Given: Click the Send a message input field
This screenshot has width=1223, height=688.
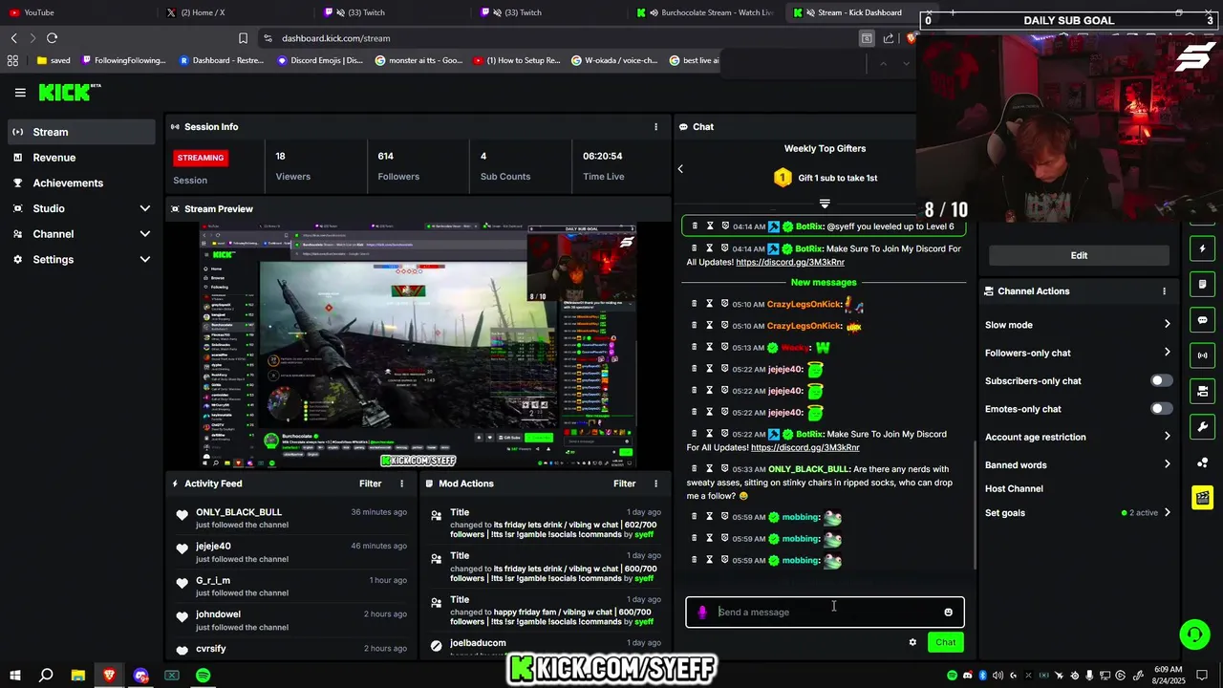Looking at the screenshot, I should [x=825, y=613].
